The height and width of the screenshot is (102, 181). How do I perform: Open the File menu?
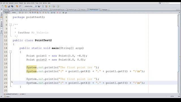1,3
